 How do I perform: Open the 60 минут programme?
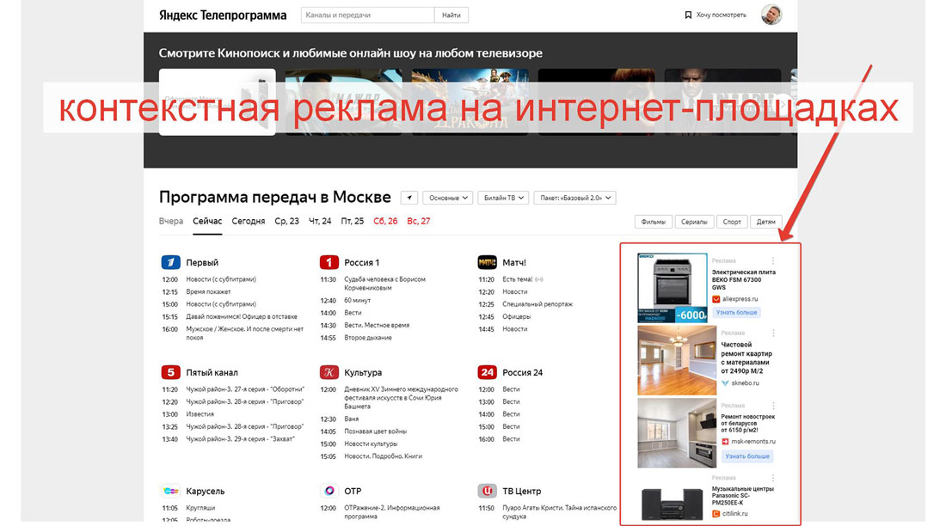point(357,301)
